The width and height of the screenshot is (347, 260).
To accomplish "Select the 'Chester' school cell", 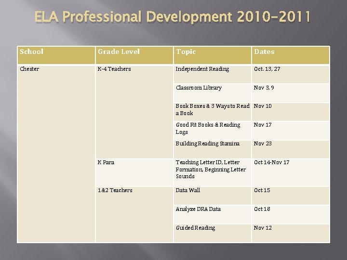I will tap(56, 154).
